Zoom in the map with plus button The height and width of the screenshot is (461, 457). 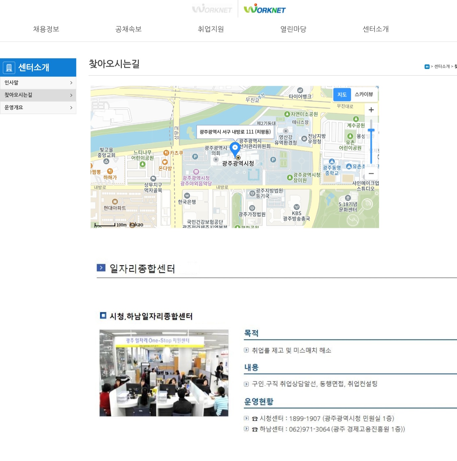(x=371, y=110)
